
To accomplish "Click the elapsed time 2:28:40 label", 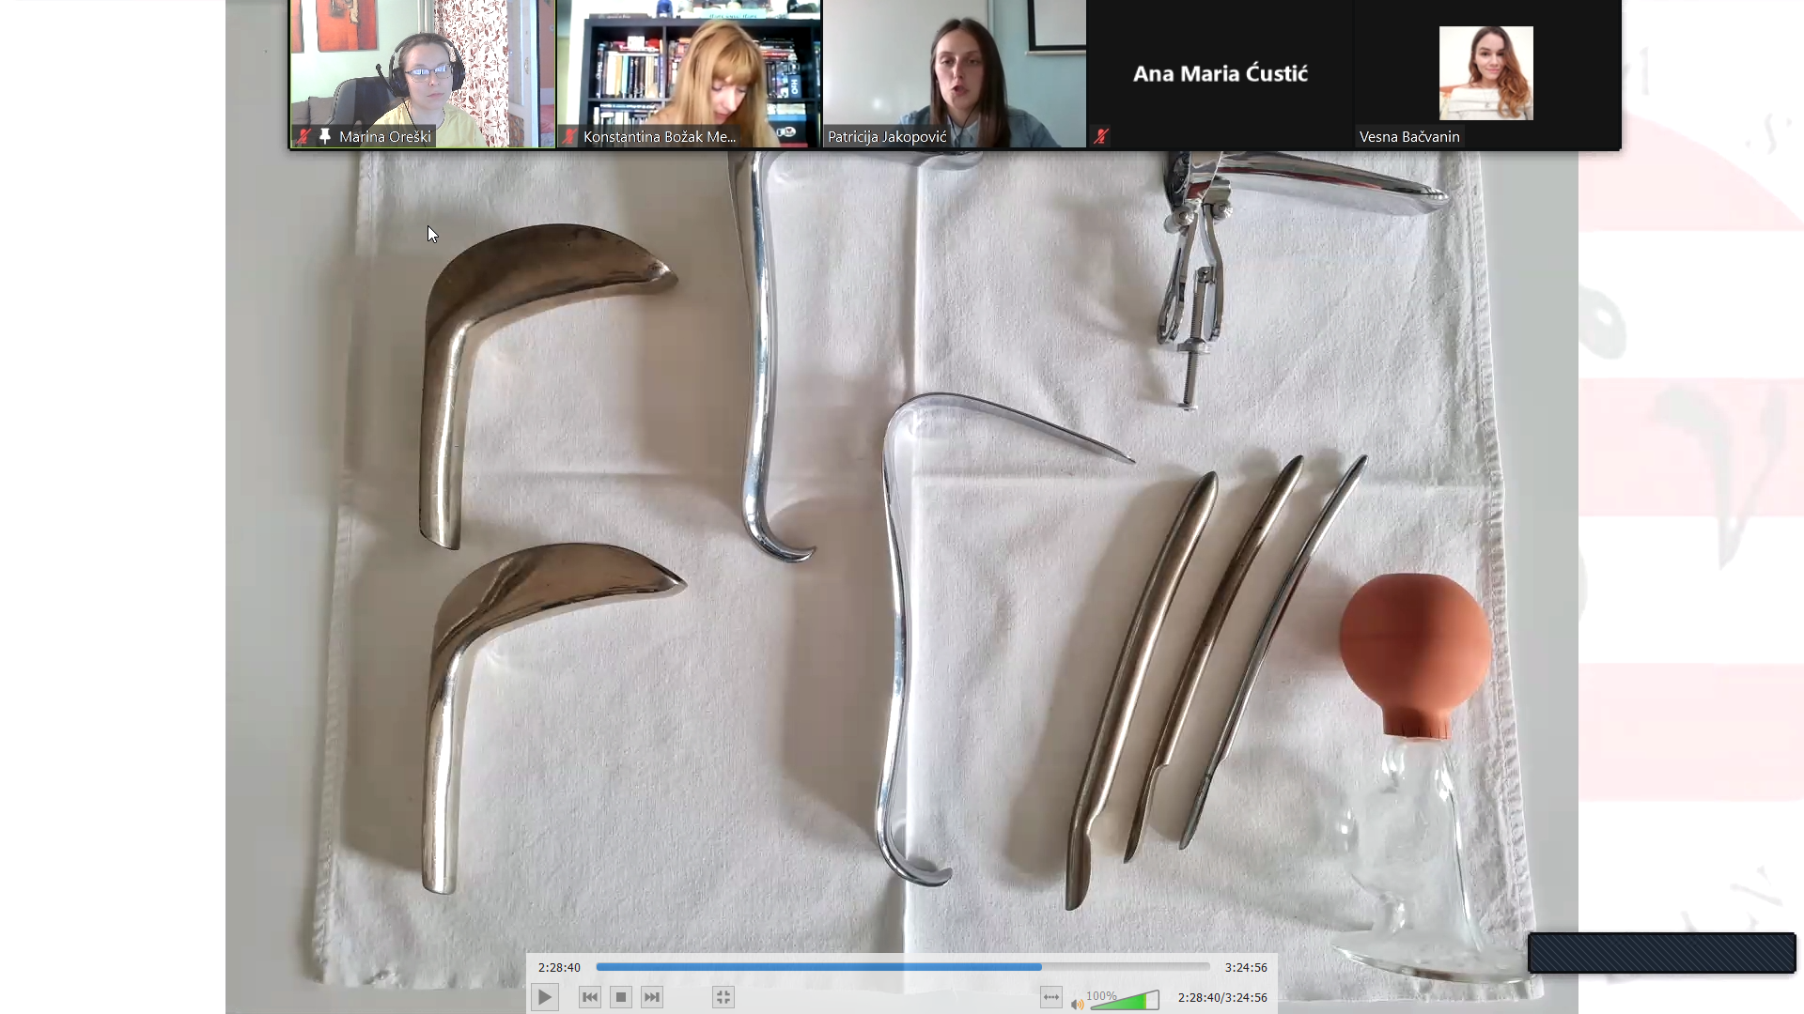I will (559, 967).
